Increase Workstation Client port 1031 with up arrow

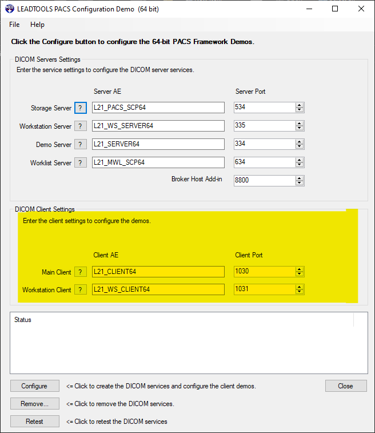pyautogui.click(x=300, y=287)
